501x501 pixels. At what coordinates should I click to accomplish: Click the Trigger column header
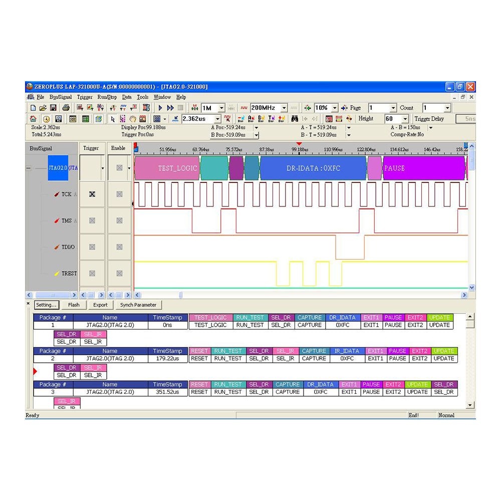pos(91,148)
